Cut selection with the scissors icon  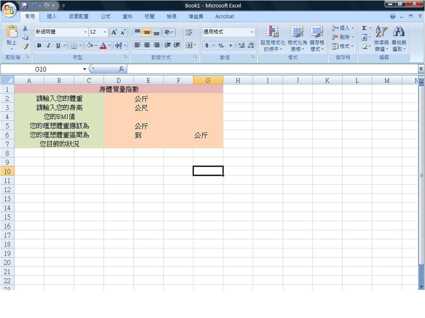pyautogui.click(x=25, y=28)
